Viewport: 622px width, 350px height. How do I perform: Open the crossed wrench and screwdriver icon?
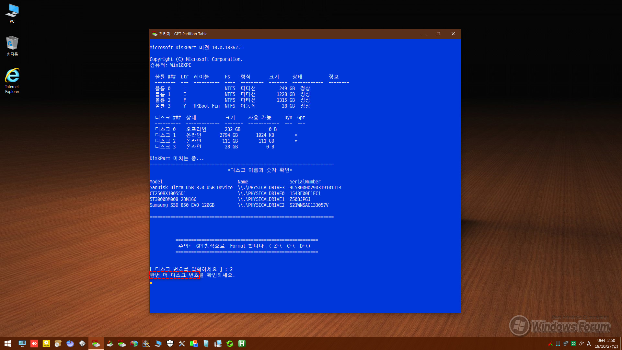182,344
